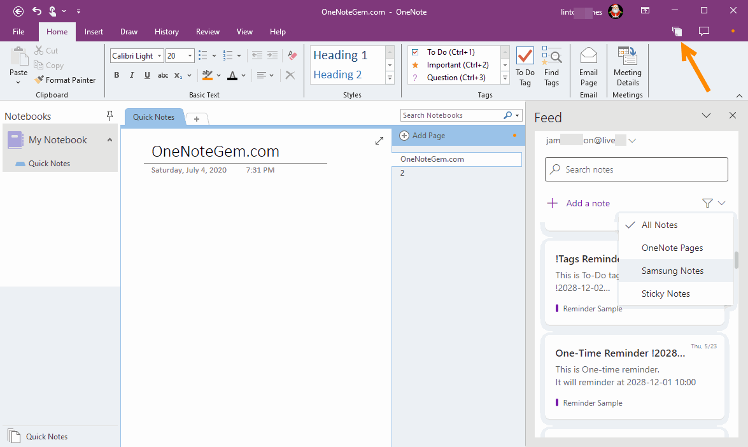The height and width of the screenshot is (447, 748).
Task: Open Feed pane options chevron
Action: coord(706,115)
